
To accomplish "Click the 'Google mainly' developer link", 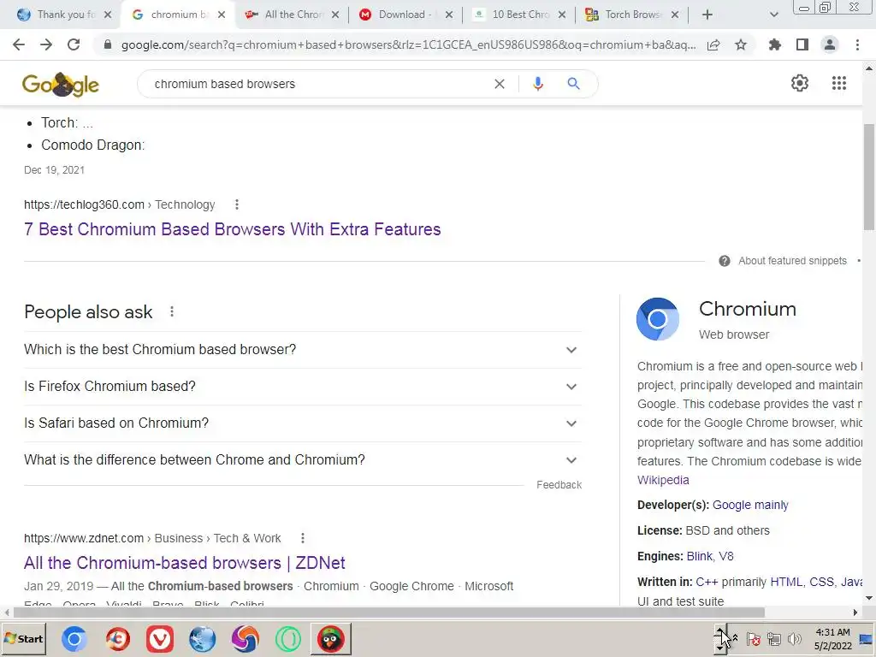I will 750,505.
